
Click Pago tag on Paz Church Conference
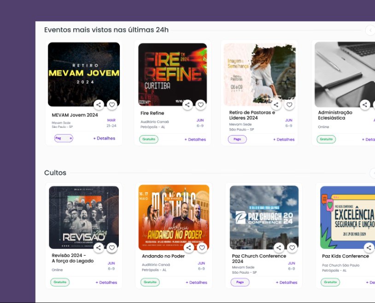pyautogui.click(x=240, y=282)
